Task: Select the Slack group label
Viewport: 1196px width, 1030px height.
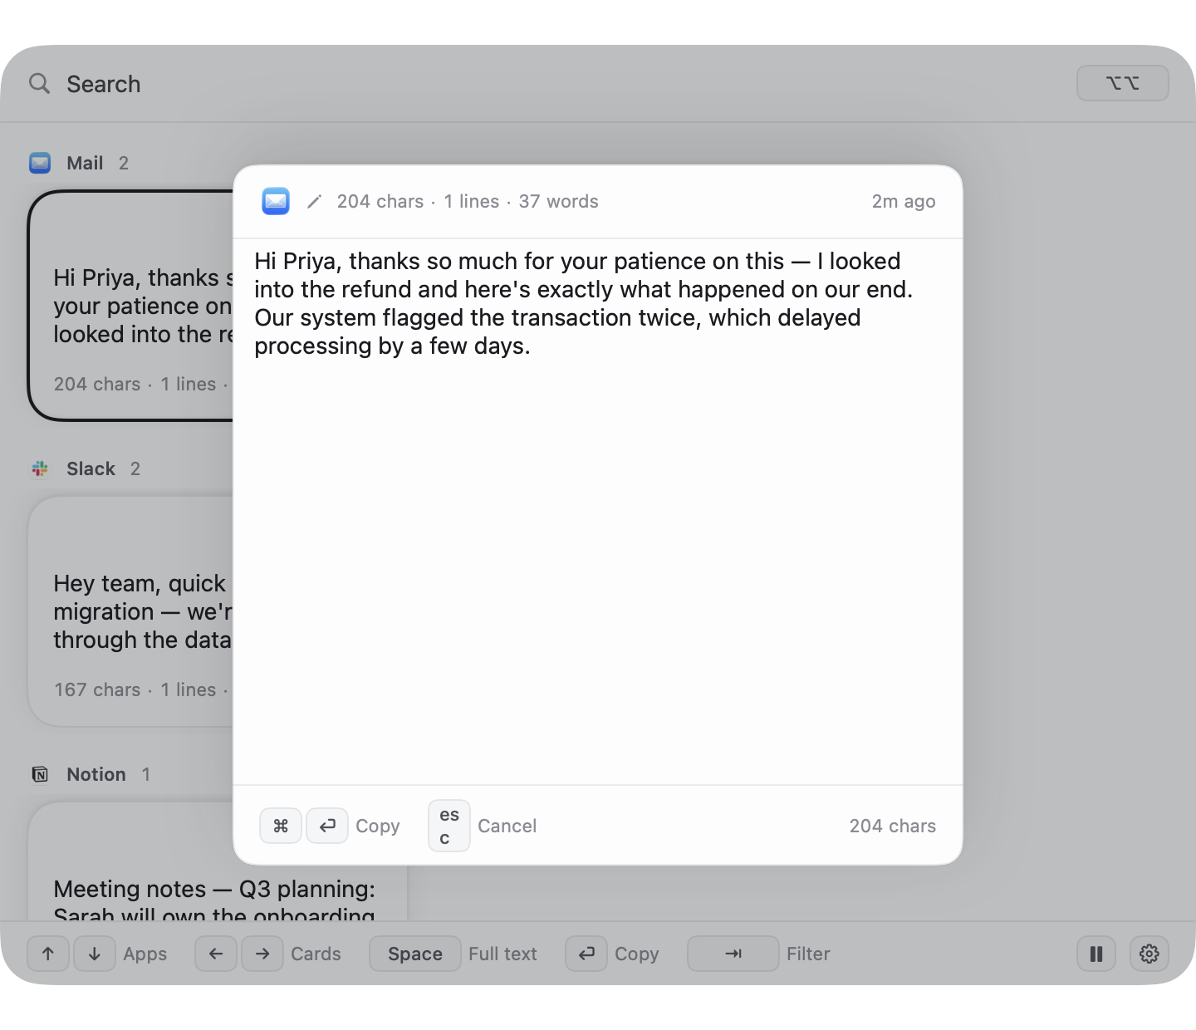Action: (x=91, y=468)
